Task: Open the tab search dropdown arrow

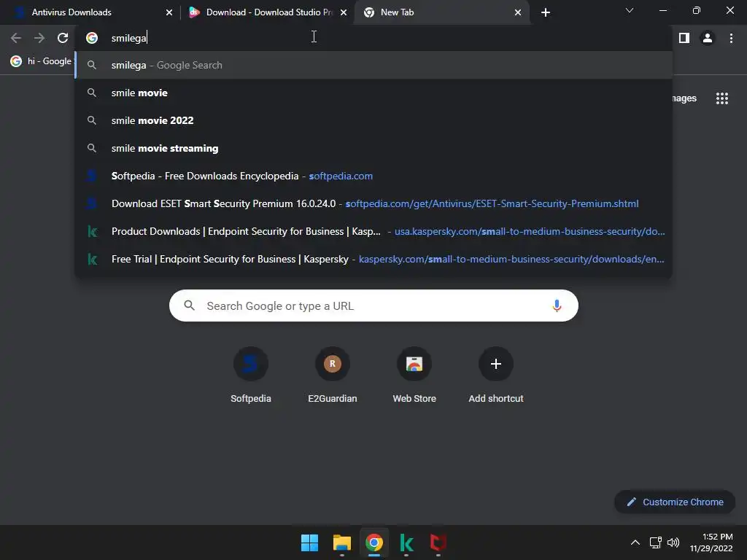Action: click(630, 10)
